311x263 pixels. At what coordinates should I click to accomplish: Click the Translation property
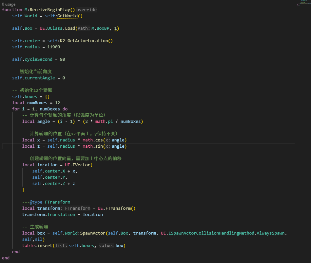pyautogui.click(x=61, y=215)
